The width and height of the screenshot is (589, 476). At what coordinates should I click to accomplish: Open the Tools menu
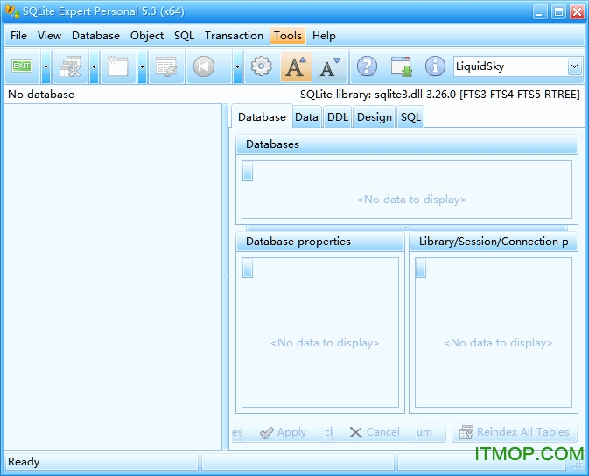coord(288,36)
